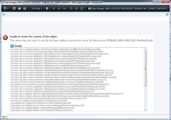Image resolution: width=171 pixels, height=120 pixels.
Task: Click the undo arrow icon
Action: click(59, 8)
